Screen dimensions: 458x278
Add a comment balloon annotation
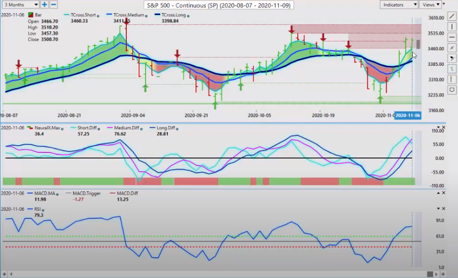point(451,90)
